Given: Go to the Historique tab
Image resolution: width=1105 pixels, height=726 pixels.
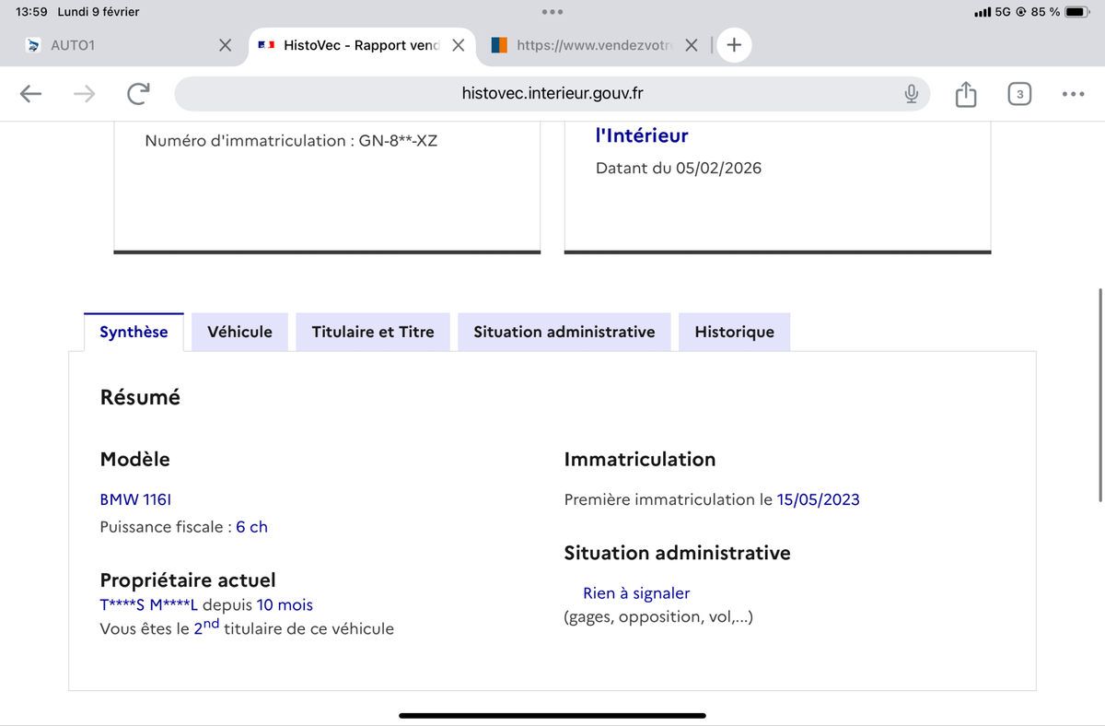Looking at the screenshot, I should coord(734,332).
